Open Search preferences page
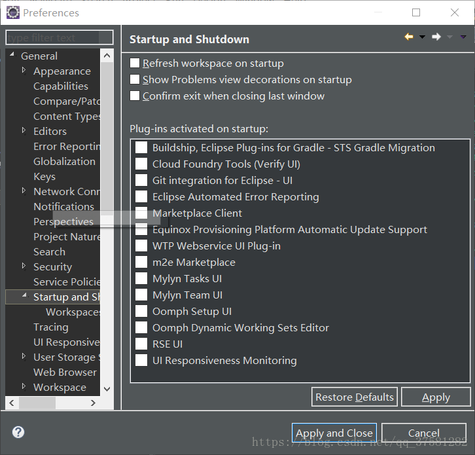 click(49, 252)
